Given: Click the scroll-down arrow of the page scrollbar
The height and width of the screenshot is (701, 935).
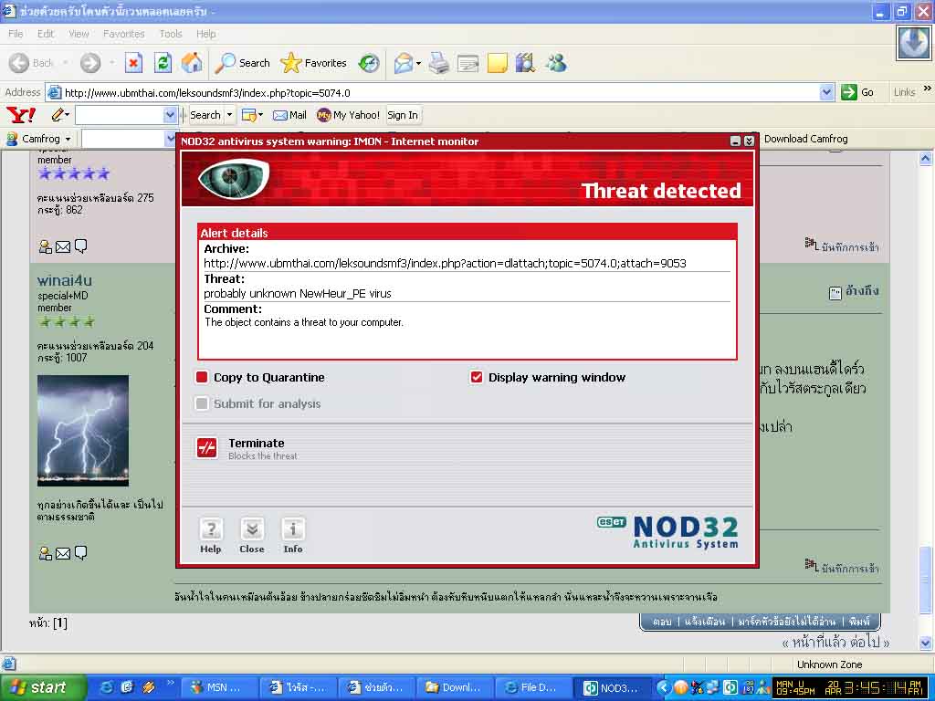Looking at the screenshot, I should (926, 643).
